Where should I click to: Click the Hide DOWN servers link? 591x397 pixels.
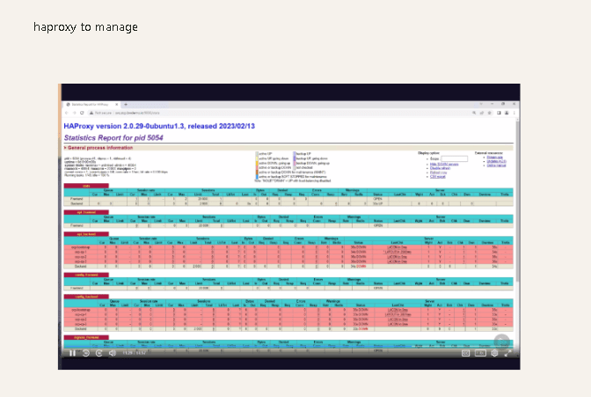pos(444,164)
